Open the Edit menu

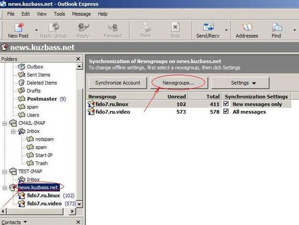coord(25,14)
